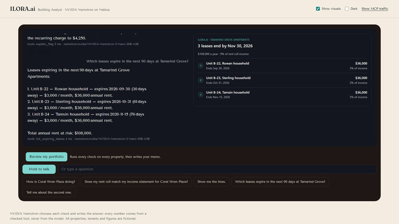Click the chat line listing Unit B-22 Rowan expiry
Image resolution: width=399 pixels, height=224 pixels.
pyautogui.click(x=87, y=92)
